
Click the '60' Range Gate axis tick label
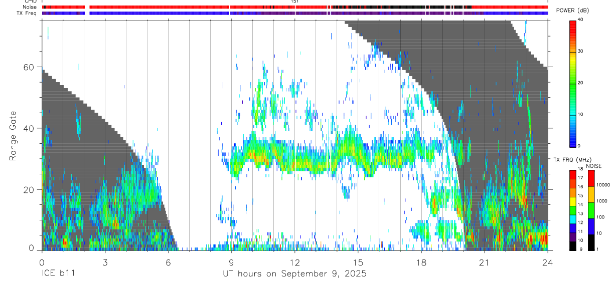29,67
